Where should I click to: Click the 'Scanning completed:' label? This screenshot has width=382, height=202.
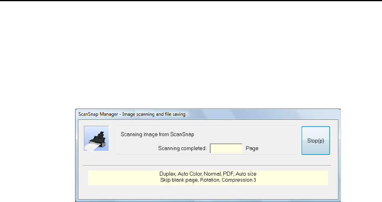pyautogui.click(x=182, y=149)
